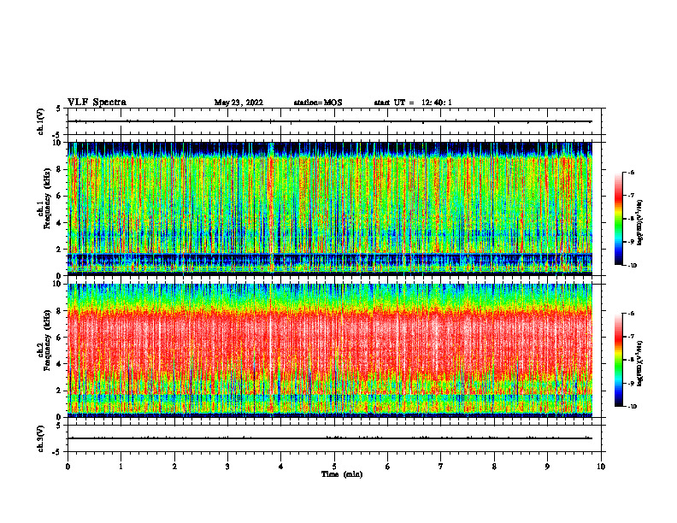Click the "VLF Spectra" plot title
This screenshot has width=677, height=523.
coord(97,103)
